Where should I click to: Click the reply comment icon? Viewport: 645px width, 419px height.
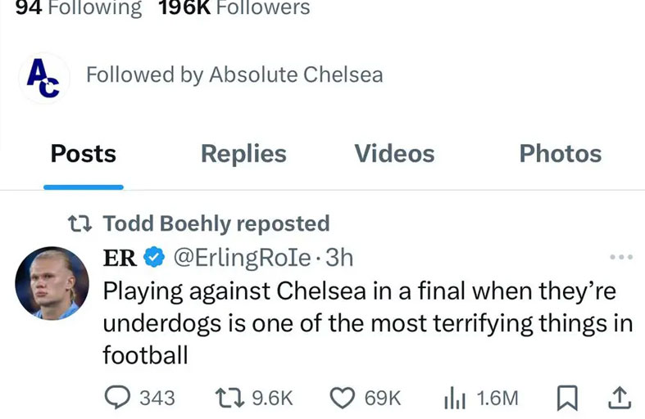(120, 398)
